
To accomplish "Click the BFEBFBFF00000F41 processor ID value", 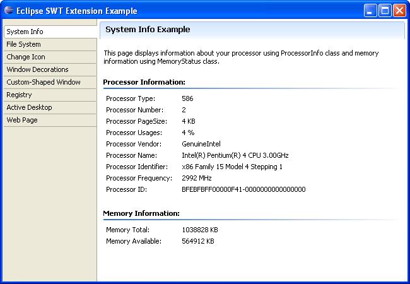I will (x=243, y=189).
